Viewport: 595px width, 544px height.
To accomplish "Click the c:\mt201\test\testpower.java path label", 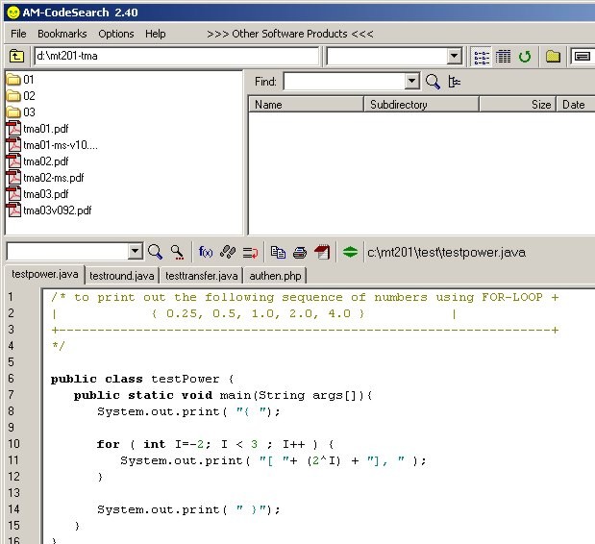I will tap(446, 252).
